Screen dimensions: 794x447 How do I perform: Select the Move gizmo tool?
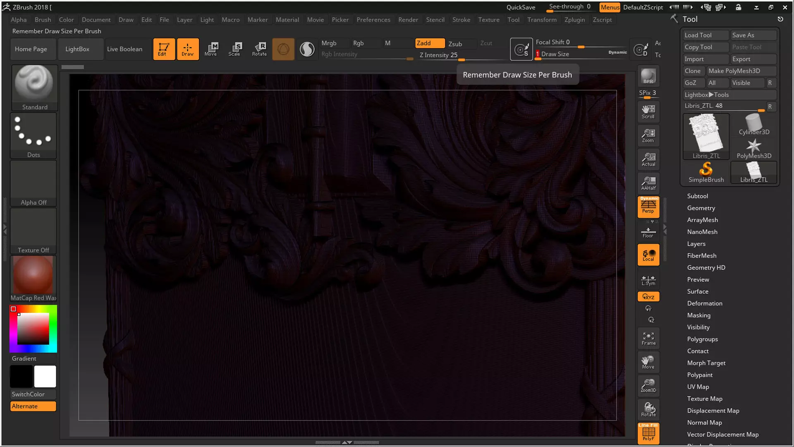(211, 49)
